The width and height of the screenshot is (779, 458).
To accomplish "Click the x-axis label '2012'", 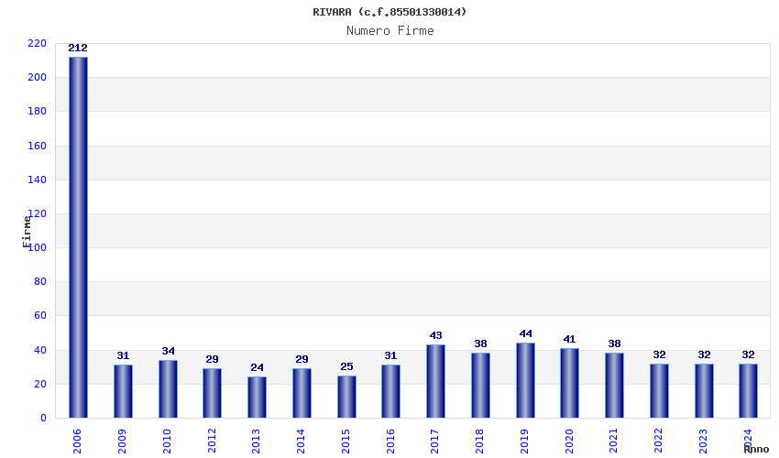I will (212, 442).
